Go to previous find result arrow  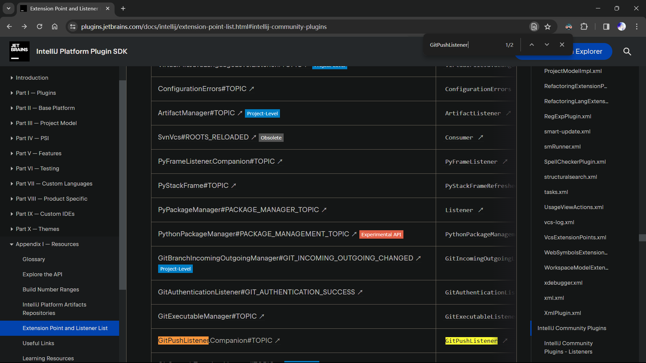(x=532, y=45)
